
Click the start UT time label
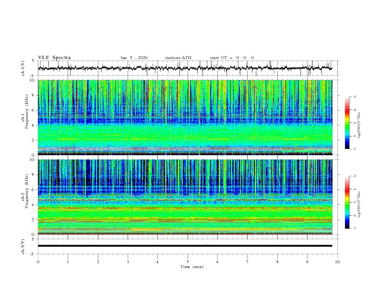pyautogui.click(x=232, y=58)
